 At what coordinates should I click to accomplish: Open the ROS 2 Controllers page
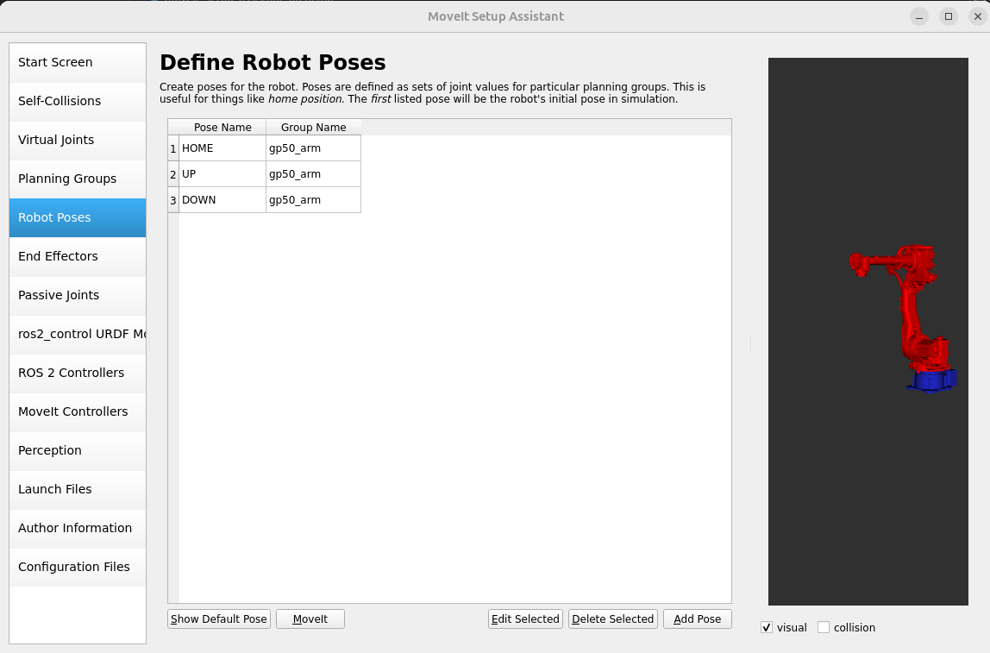coord(78,374)
